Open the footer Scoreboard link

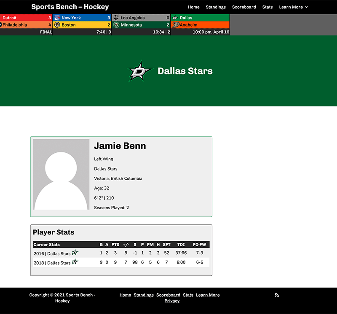point(168,295)
